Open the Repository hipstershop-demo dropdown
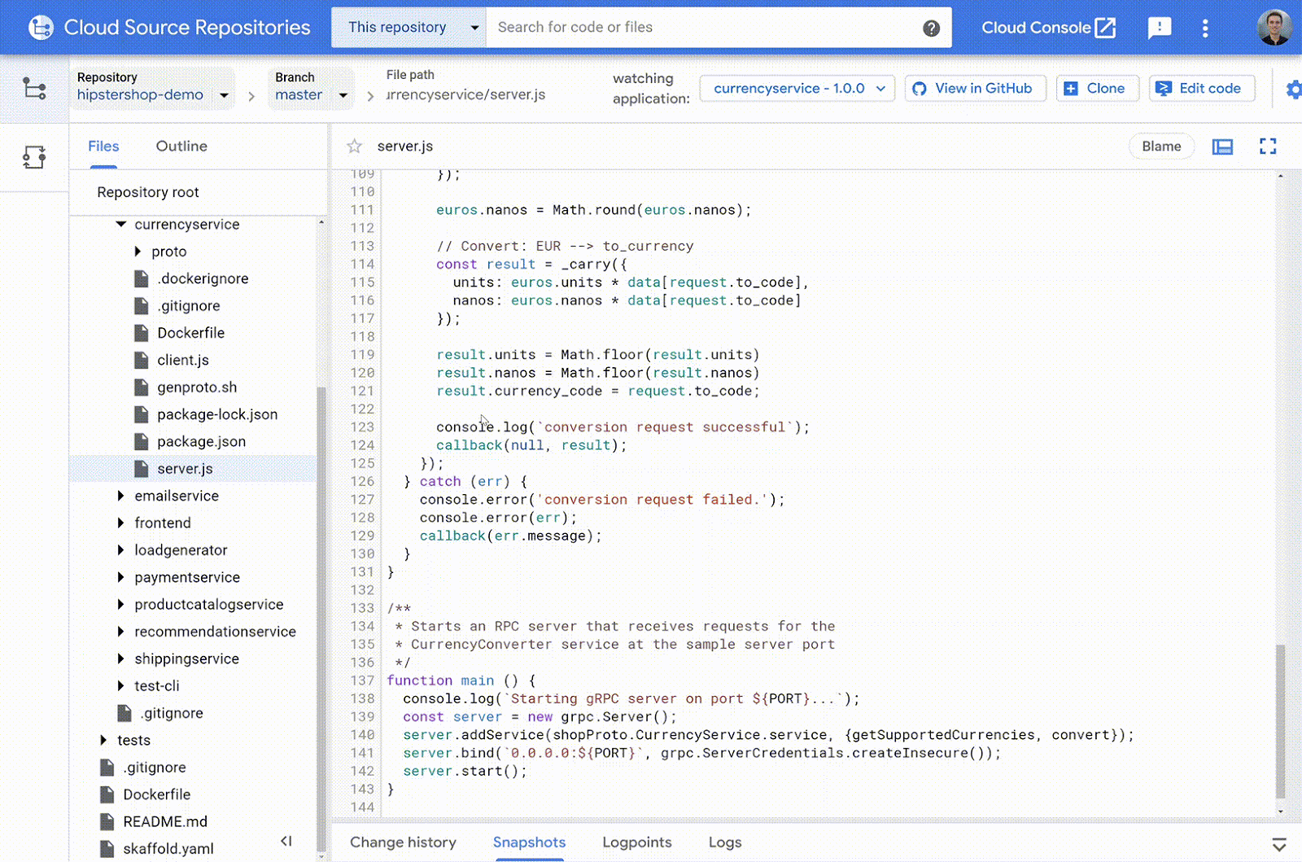The width and height of the screenshot is (1302, 862). (152, 88)
